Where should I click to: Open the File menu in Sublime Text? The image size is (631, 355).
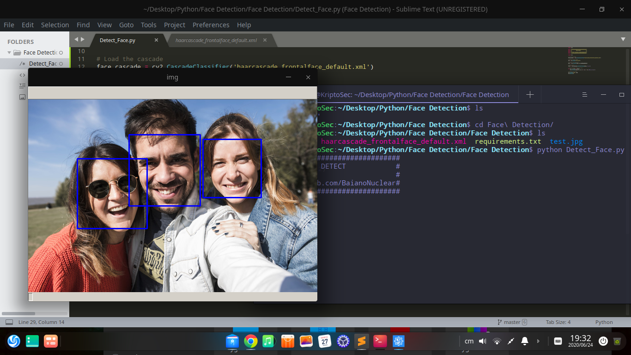pos(9,25)
